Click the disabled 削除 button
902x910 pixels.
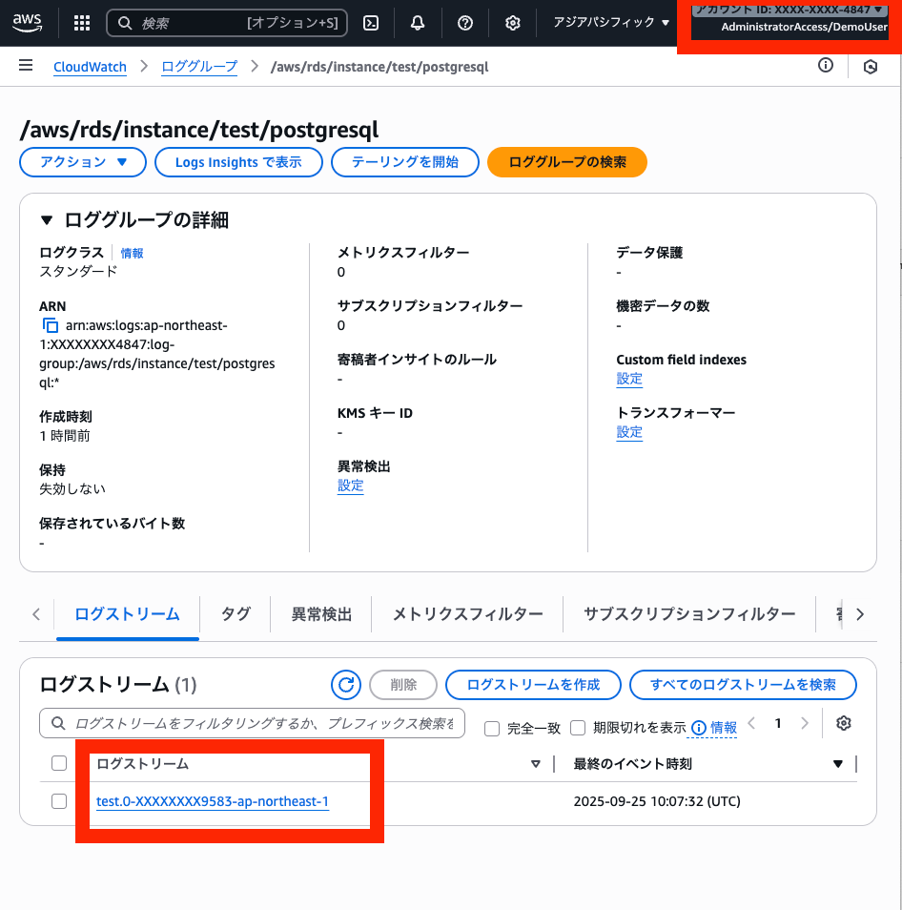(403, 685)
